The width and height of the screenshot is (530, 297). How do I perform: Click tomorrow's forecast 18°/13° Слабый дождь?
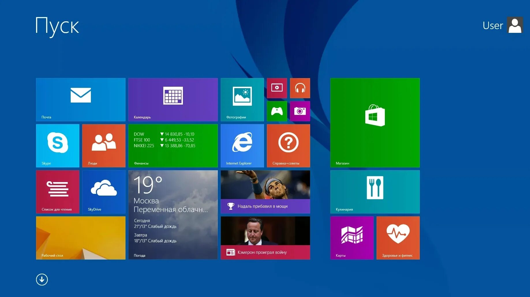(155, 241)
